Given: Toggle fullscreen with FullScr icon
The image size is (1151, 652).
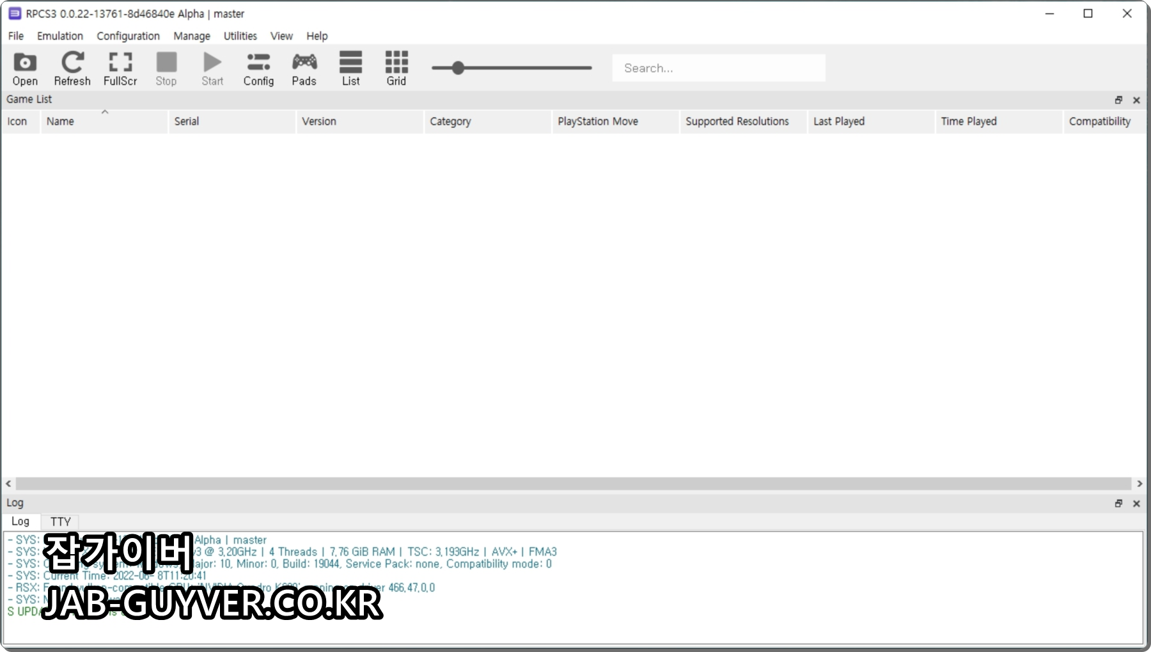Looking at the screenshot, I should coord(120,68).
